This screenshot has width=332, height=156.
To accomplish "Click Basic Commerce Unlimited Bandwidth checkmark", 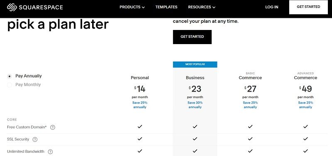I will (x=250, y=151).
